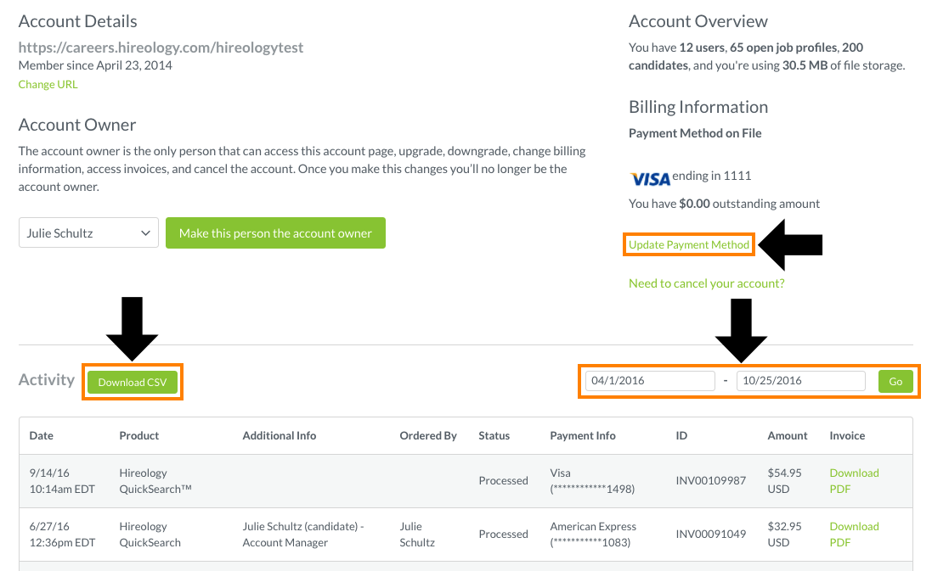Click Julie Schultz (candidate) - Account Manager cell
This screenshot has width=932, height=571.
pyautogui.click(x=303, y=535)
